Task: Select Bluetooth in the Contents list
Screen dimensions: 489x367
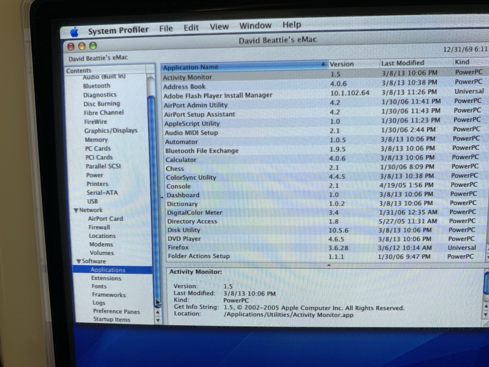Action: pyautogui.click(x=97, y=86)
